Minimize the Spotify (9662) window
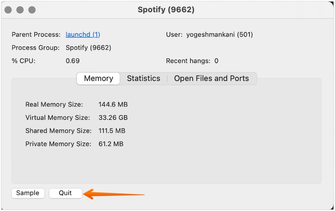Screen dimensions: 335x211 (x=20, y=10)
